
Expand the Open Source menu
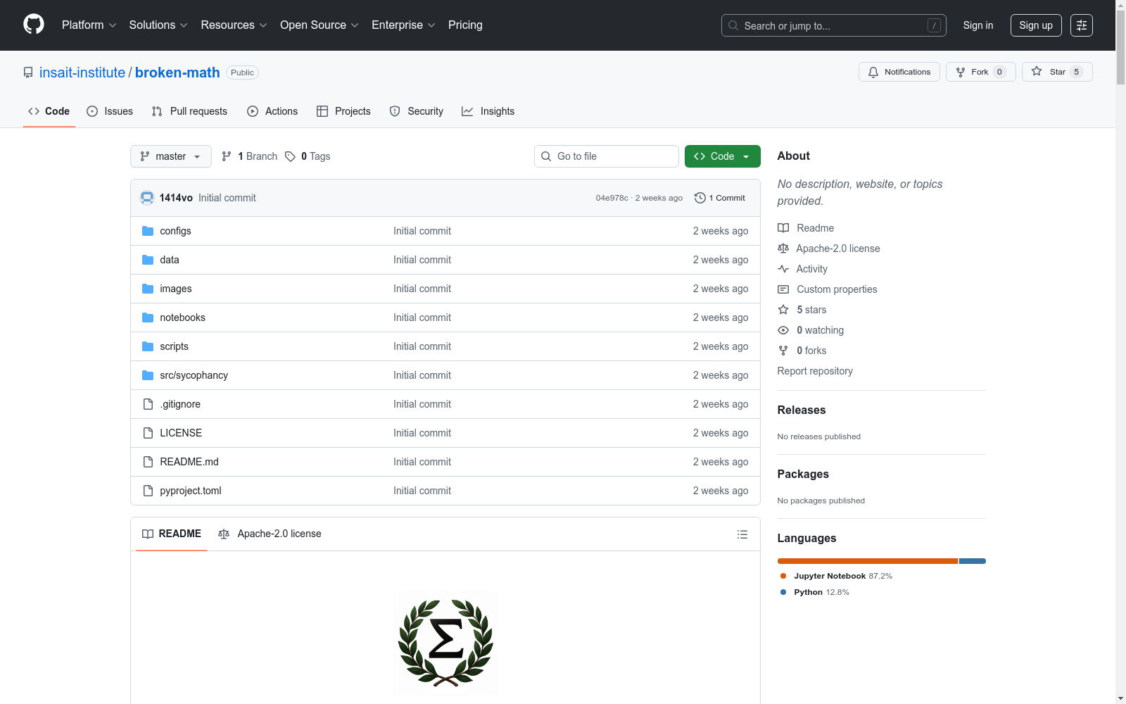[320, 25]
